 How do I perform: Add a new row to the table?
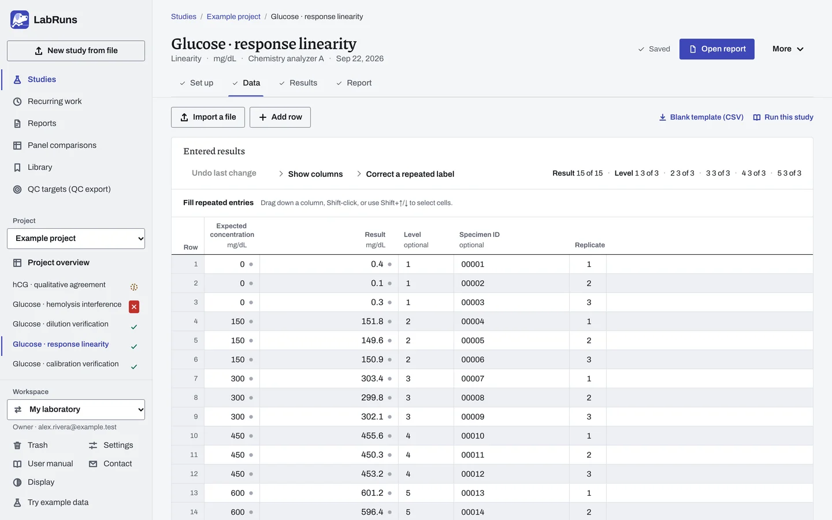(280, 117)
